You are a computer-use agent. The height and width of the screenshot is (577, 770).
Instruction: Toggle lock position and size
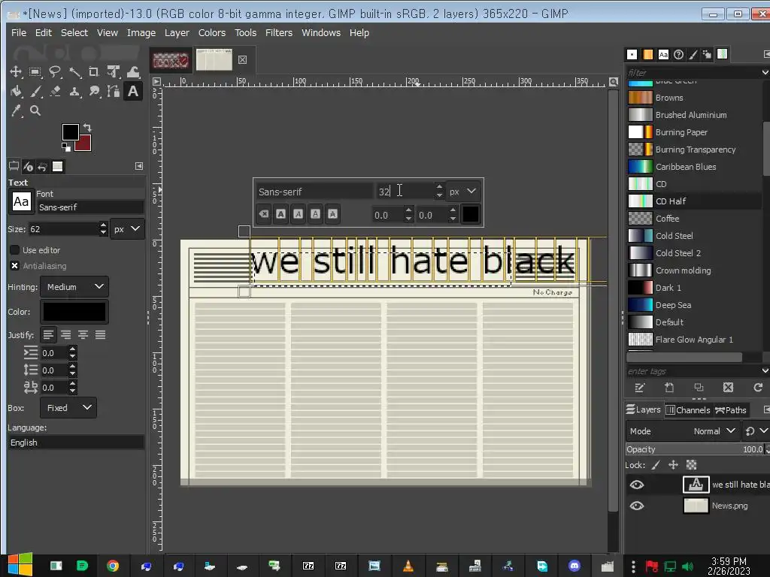(673, 465)
